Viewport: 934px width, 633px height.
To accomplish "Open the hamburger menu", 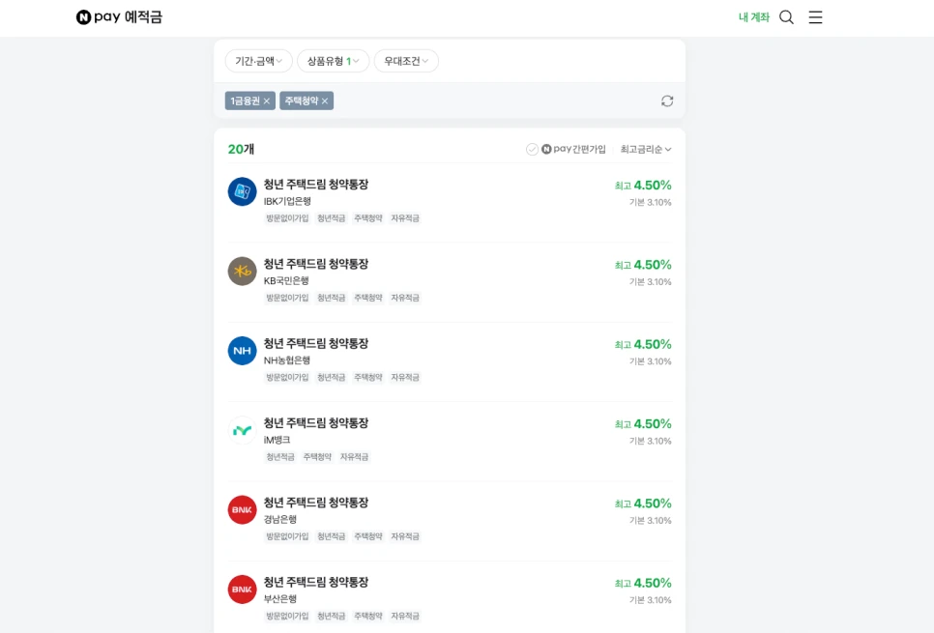I will pyautogui.click(x=815, y=17).
